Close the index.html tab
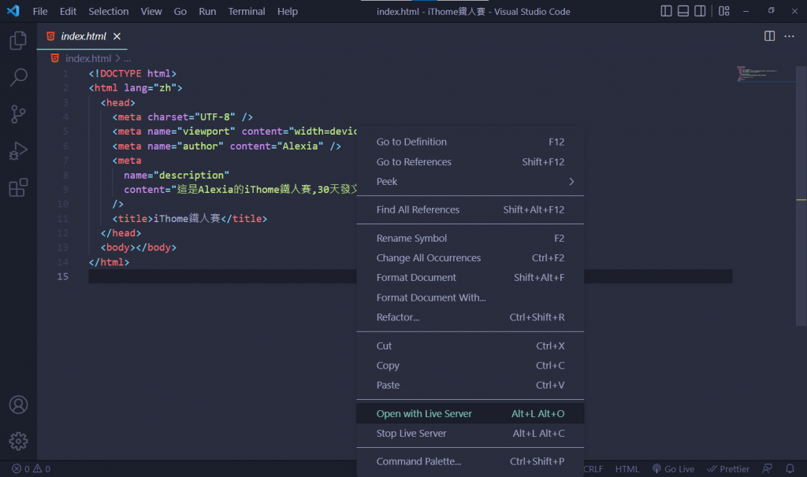 [x=117, y=36]
